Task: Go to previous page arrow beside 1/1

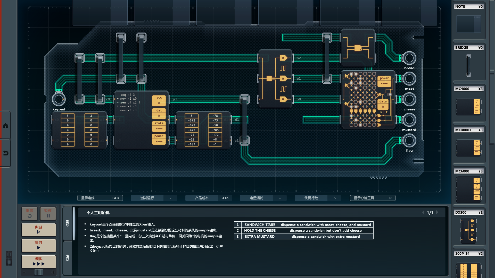Action: click(x=423, y=213)
